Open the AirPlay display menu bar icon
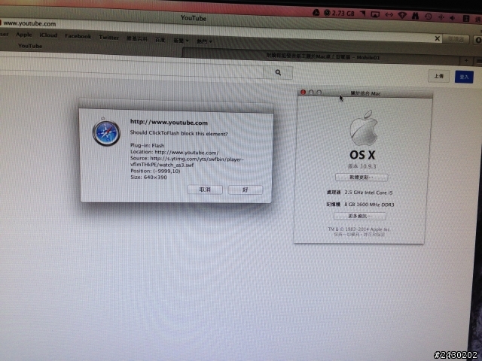The width and height of the screenshot is (482, 361). tap(375, 14)
